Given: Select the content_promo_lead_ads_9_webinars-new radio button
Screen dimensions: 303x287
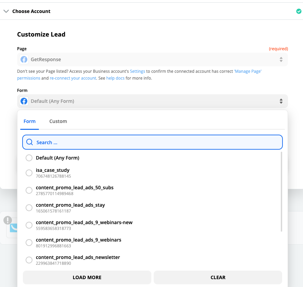Looking at the screenshot, I should [29, 225].
